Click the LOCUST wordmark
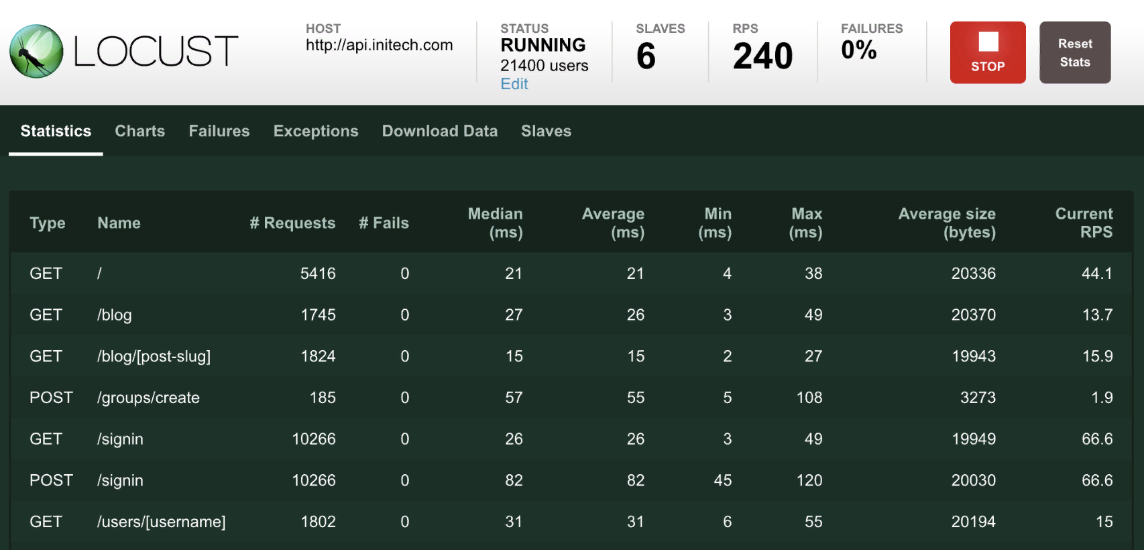The width and height of the screenshot is (1144, 550). coord(156,52)
